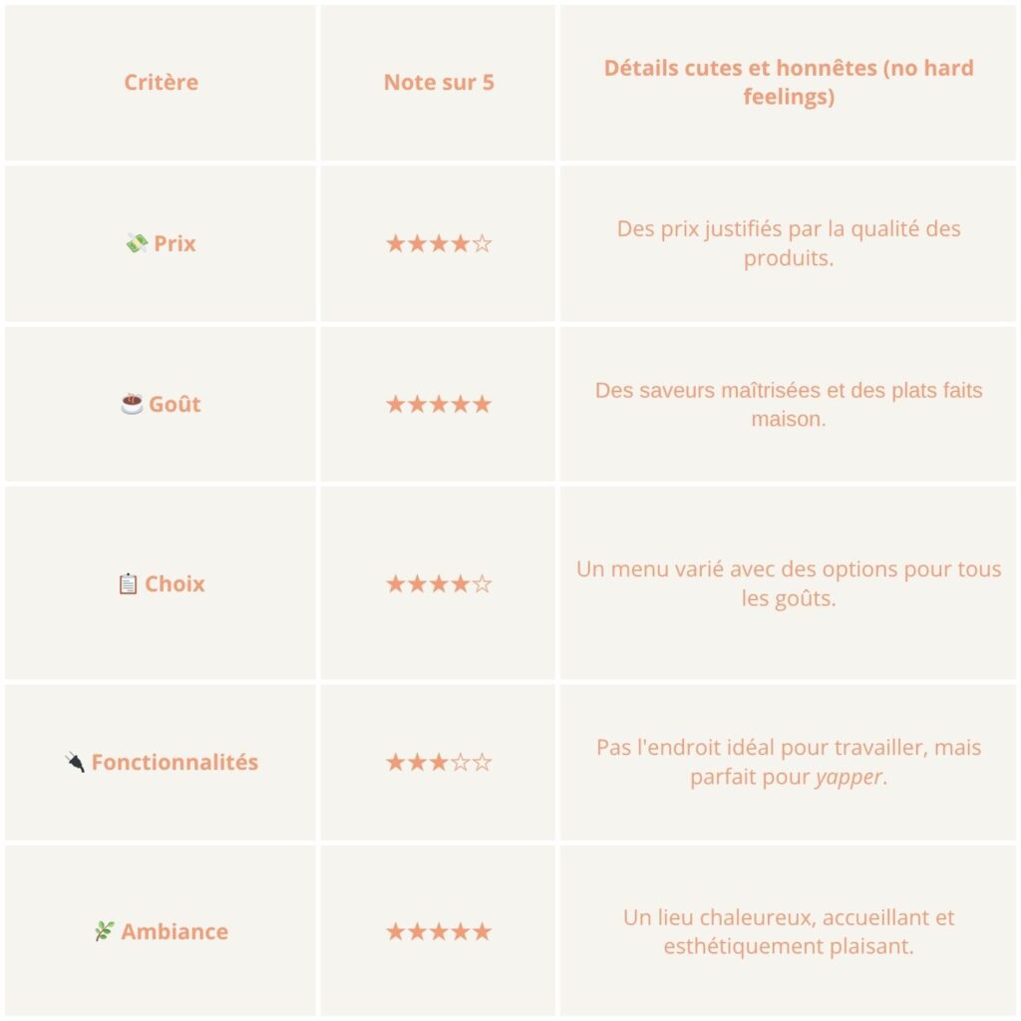Select the Fonctionnalités label text
The height and width of the screenshot is (1021, 1021).
[x=174, y=762]
